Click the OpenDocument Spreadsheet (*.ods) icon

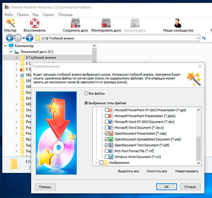click(x=111, y=139)
